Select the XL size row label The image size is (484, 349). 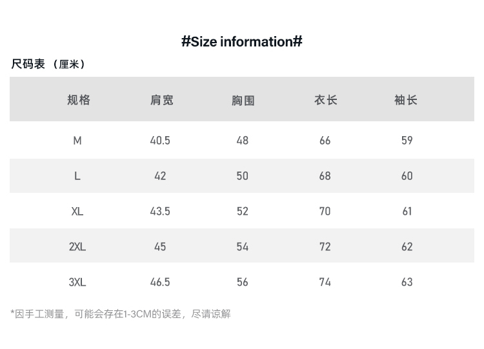(x=77, y=212)
